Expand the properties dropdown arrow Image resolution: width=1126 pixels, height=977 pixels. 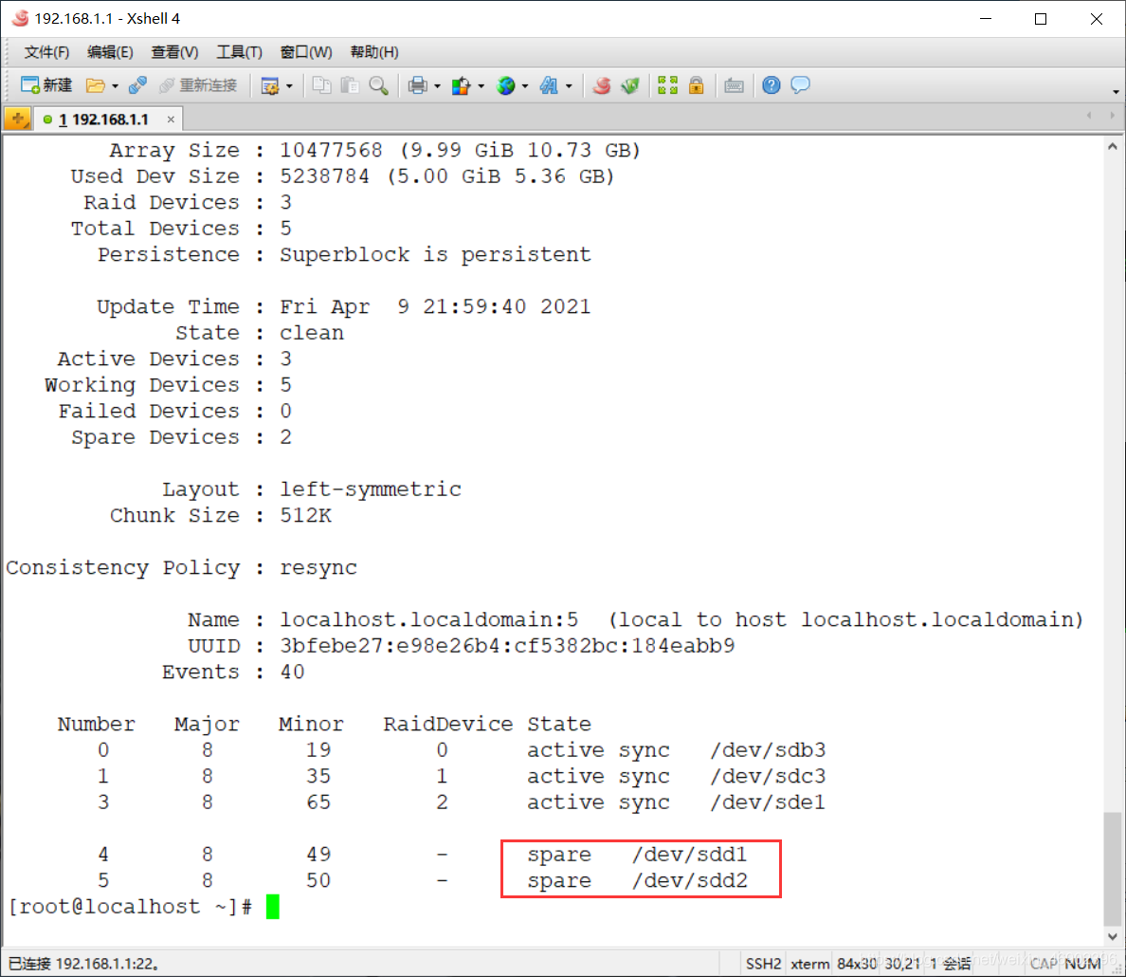(289, 86)
